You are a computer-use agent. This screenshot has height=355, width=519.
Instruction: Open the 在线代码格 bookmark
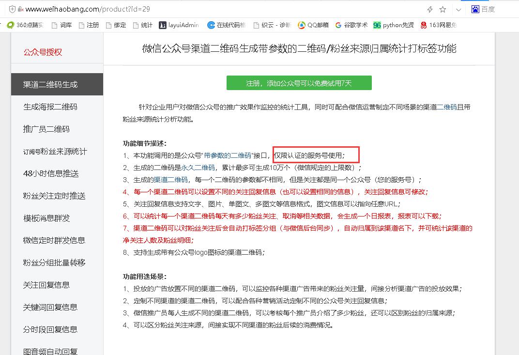pyautogui.click(x=227, y=25)
